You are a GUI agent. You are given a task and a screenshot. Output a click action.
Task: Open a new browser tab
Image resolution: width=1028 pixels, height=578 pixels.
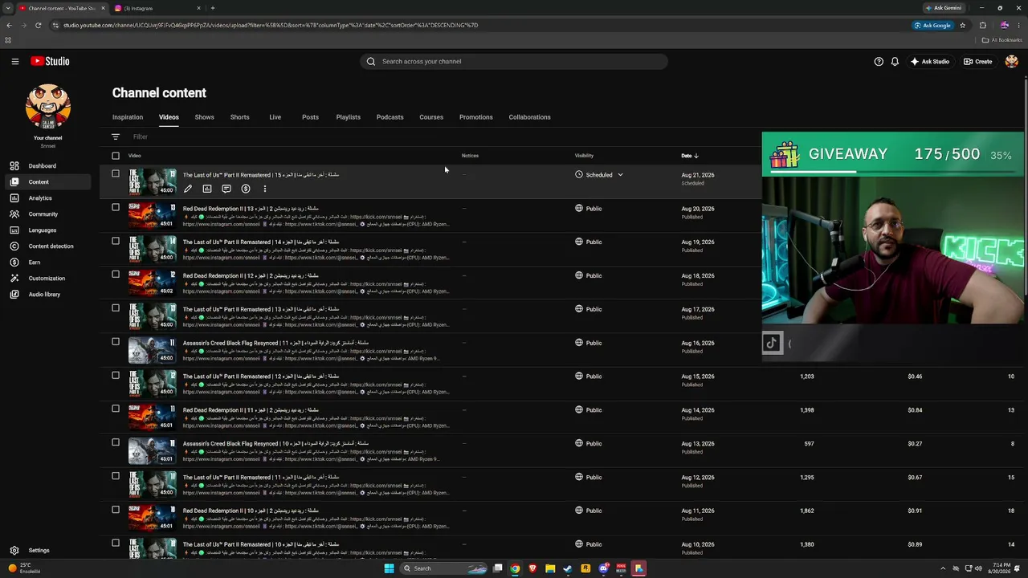tap(212, 8)
